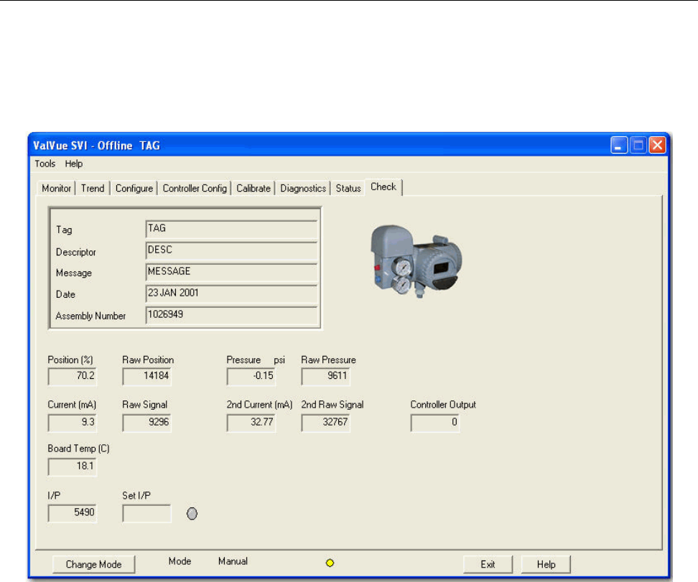View the Diagnostics tab
Viewport: 698px width, 582px height.
click(x=303, y=188)
